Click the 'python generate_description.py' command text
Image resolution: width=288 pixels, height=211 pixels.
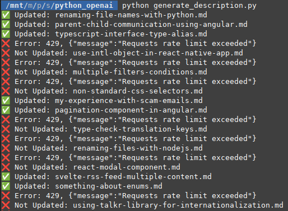click(189, 6)
